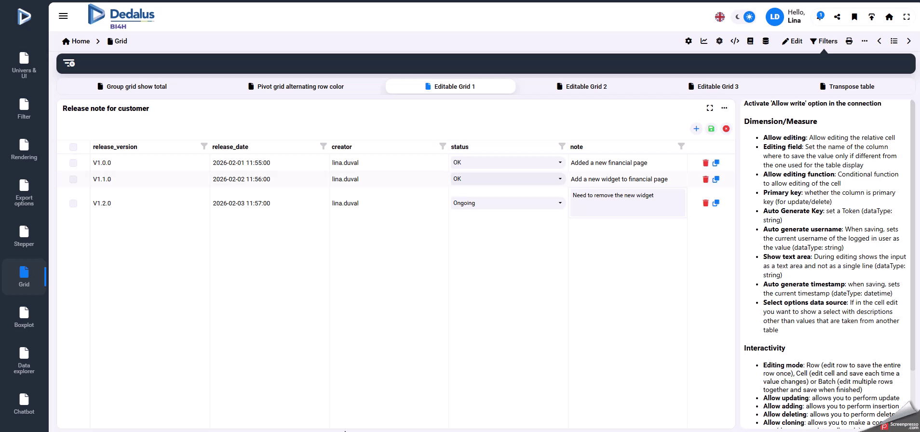The height and width of the screenshot is (432, 920).
Task: Click the red cancel icon above grid
Action: (x=726, y=129)
